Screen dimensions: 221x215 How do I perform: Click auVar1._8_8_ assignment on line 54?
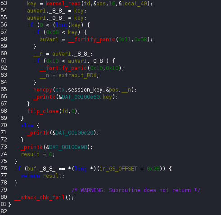click(46, 11)
